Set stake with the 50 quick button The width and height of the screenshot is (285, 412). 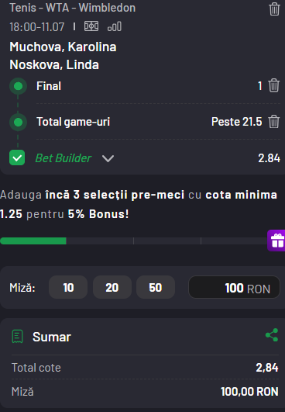coord(156,287)
